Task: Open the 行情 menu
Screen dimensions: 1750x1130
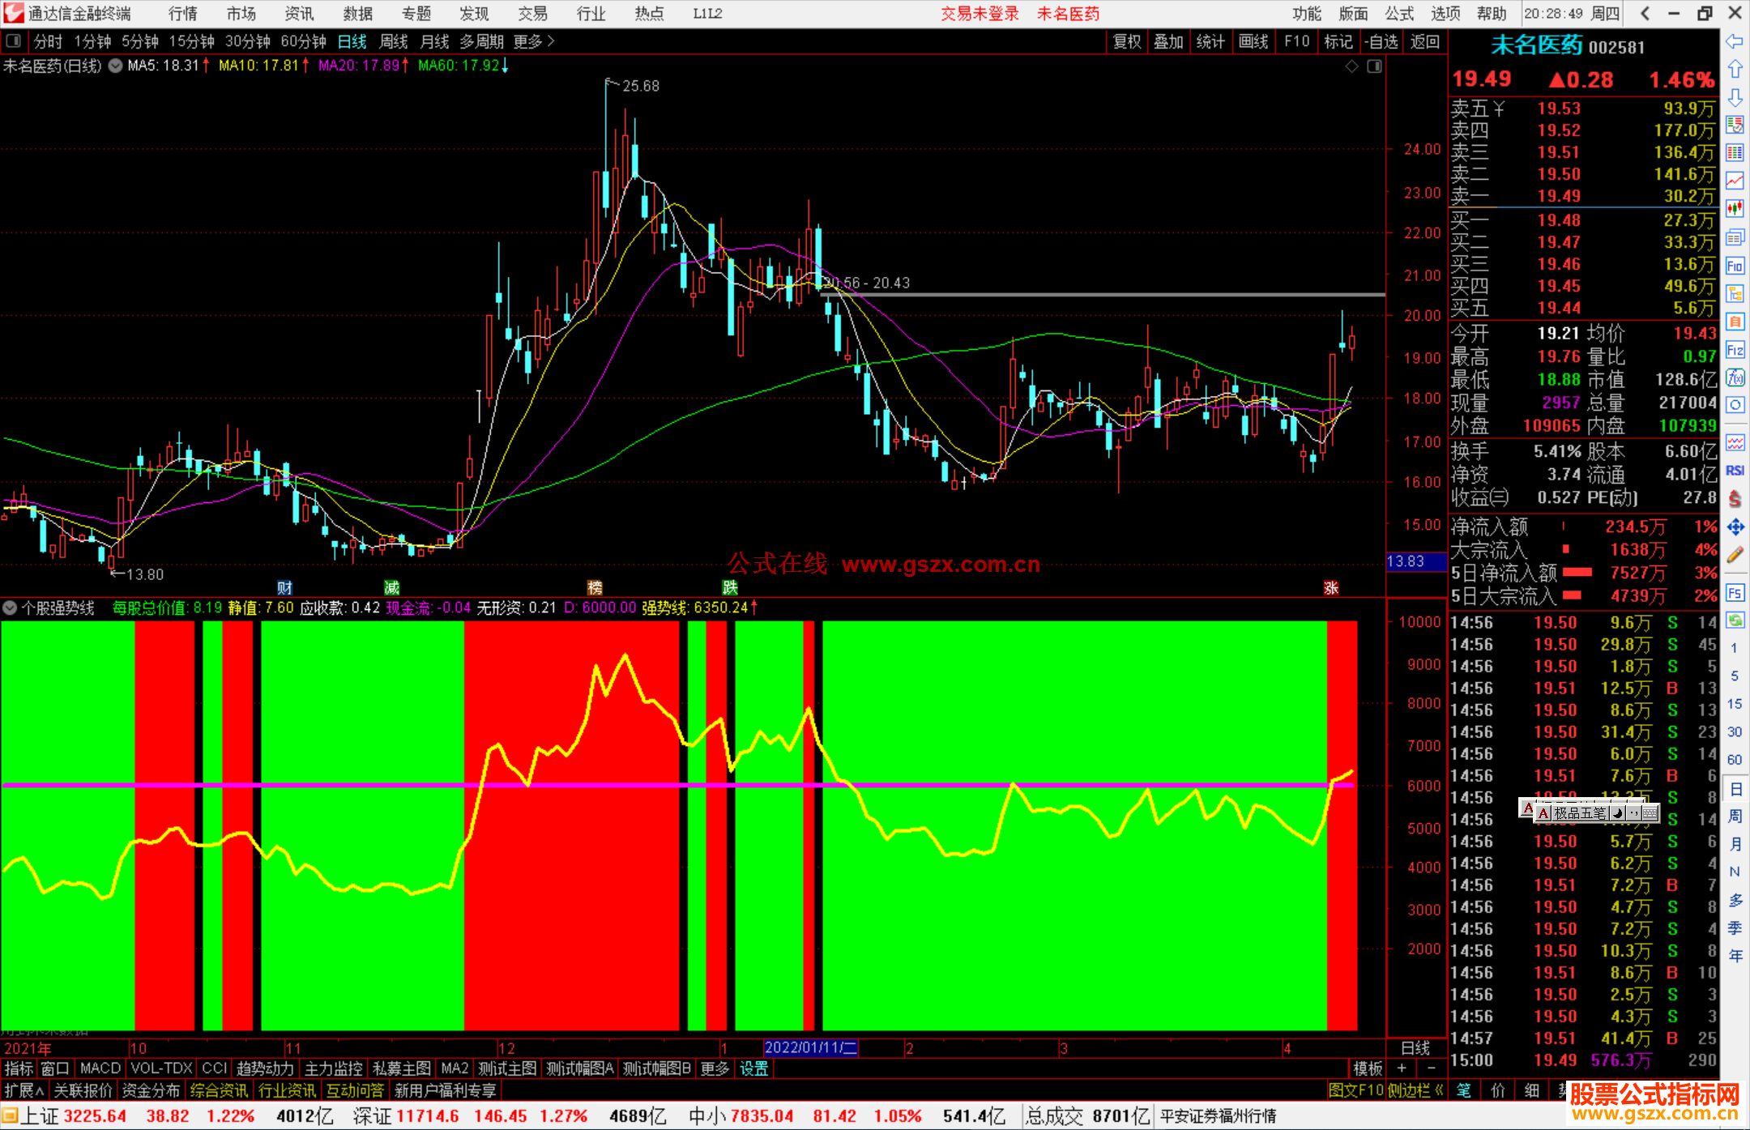Action: (183, 14)
